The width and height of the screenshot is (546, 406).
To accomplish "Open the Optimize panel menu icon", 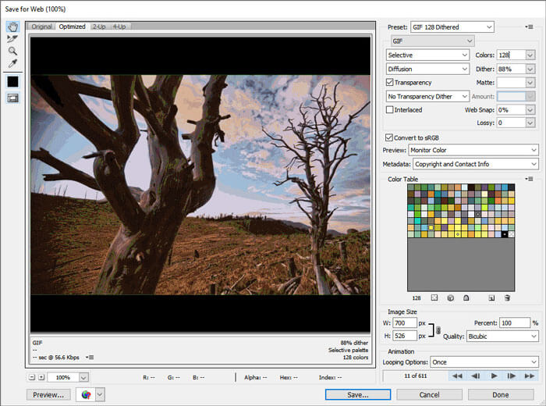I will point(529,27).
